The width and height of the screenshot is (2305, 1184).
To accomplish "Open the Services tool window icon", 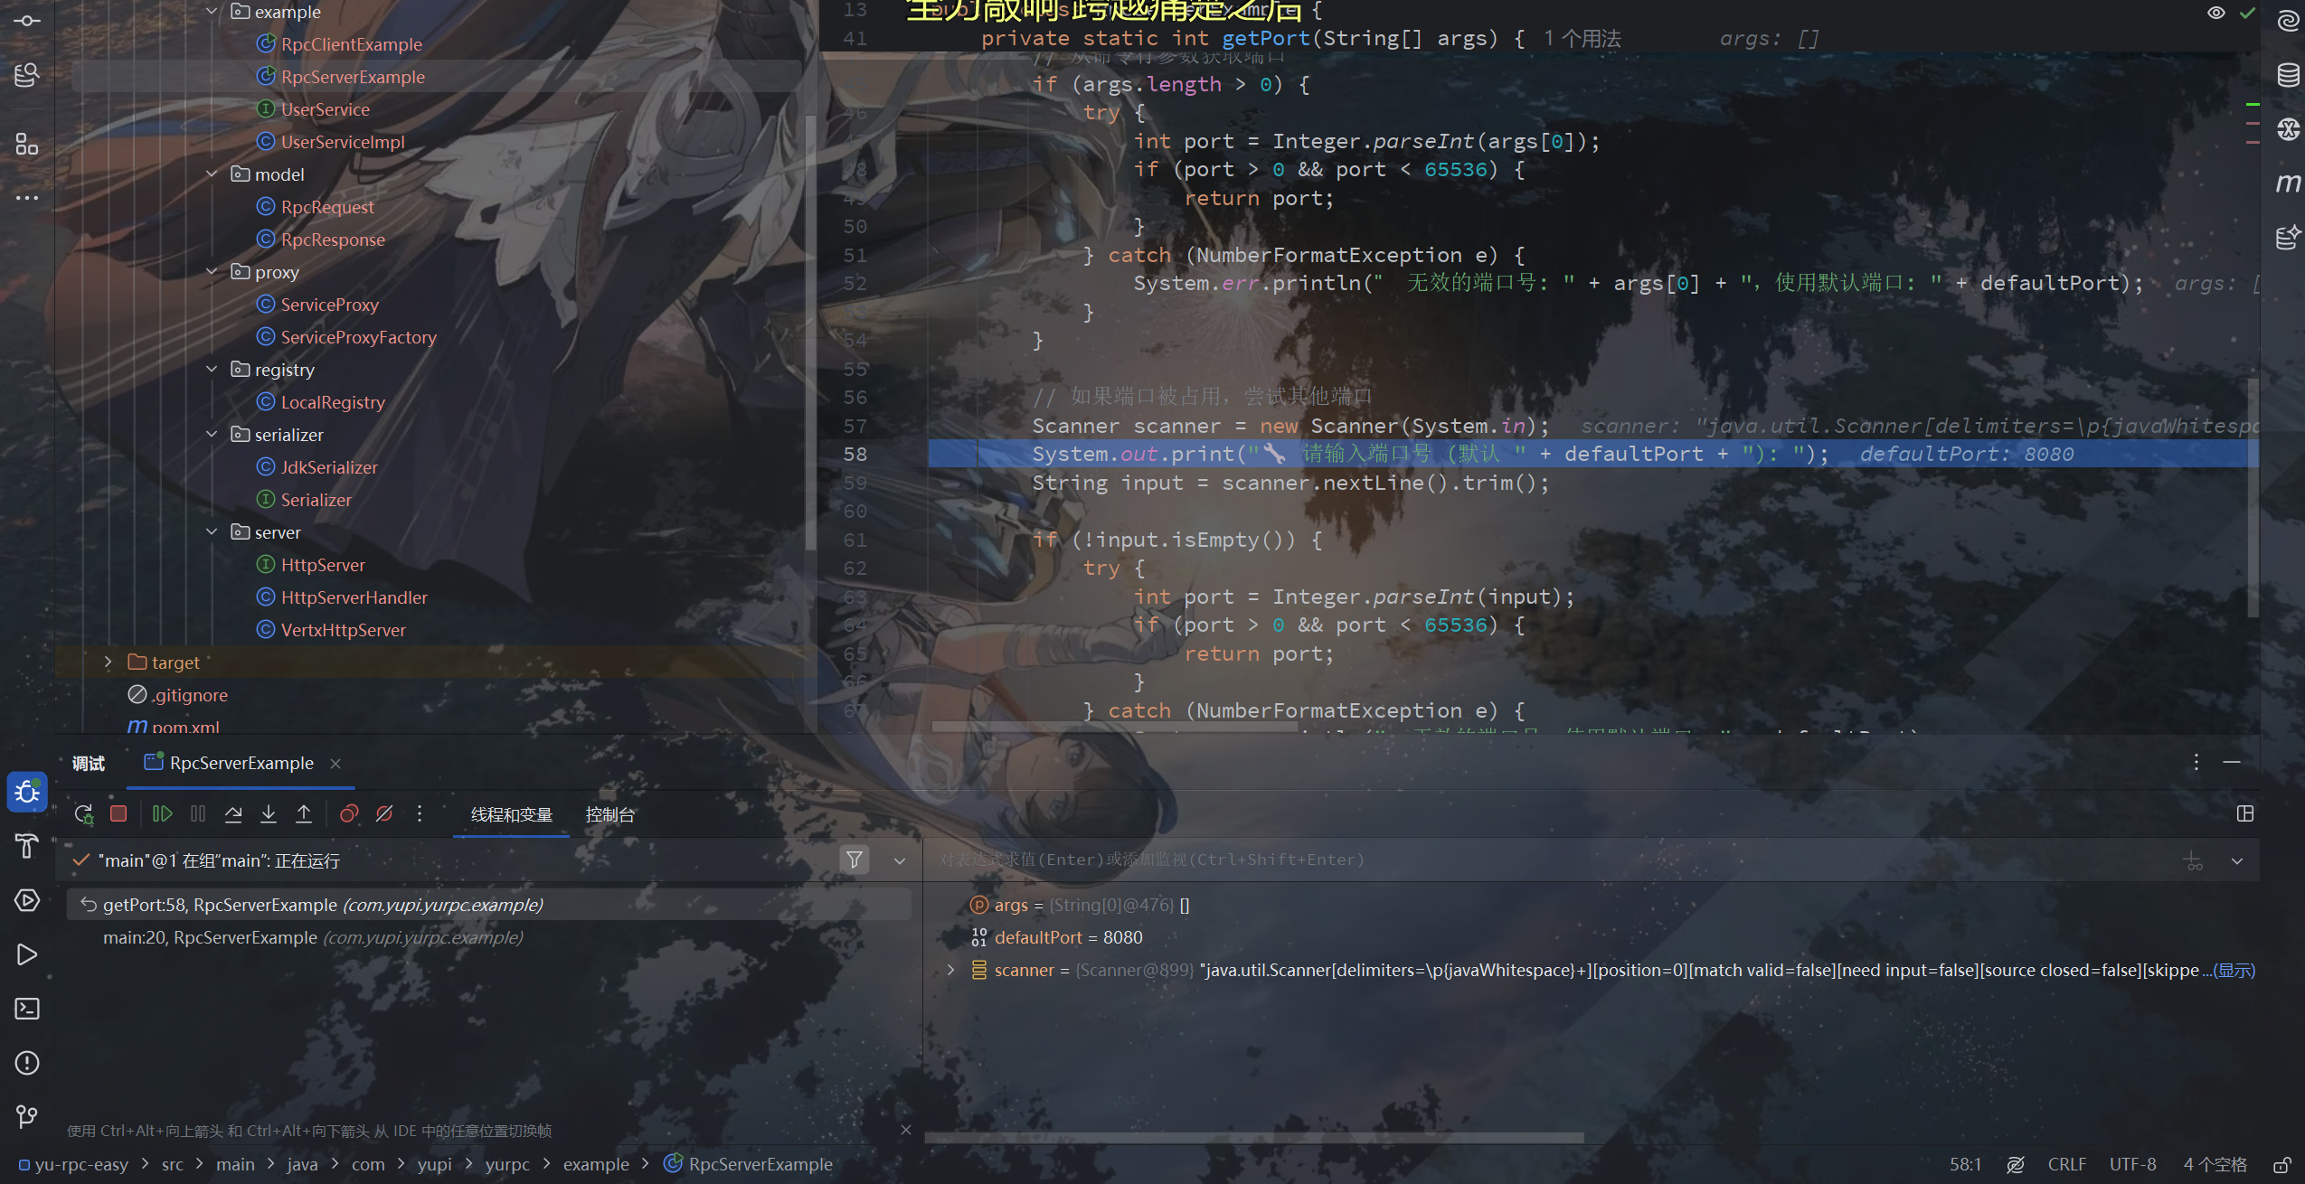I will [27, 900].
